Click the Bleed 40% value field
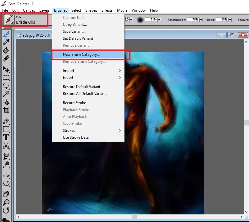This screenshot has height=222, width=249. click(x=222, y=20)
